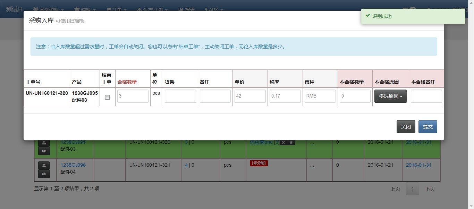This screenshot has width=474, height=209.
Task: Expand the APS menu in navbar
Action: (x=214, y=10)
